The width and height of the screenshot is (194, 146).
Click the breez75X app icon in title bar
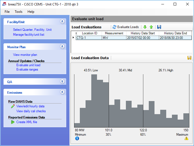[4, 4]
